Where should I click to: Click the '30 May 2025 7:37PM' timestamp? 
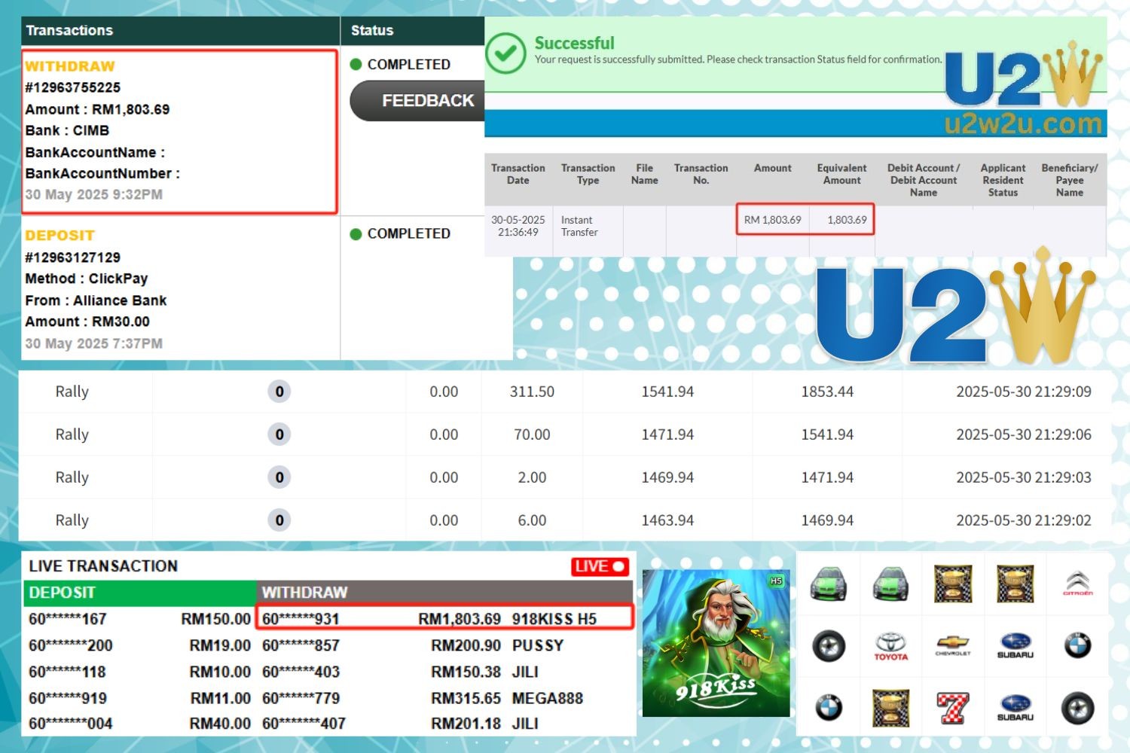93,343
